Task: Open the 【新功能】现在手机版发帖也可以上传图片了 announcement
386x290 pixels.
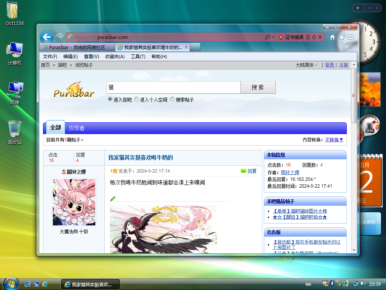Action: (x=306, y=245)
